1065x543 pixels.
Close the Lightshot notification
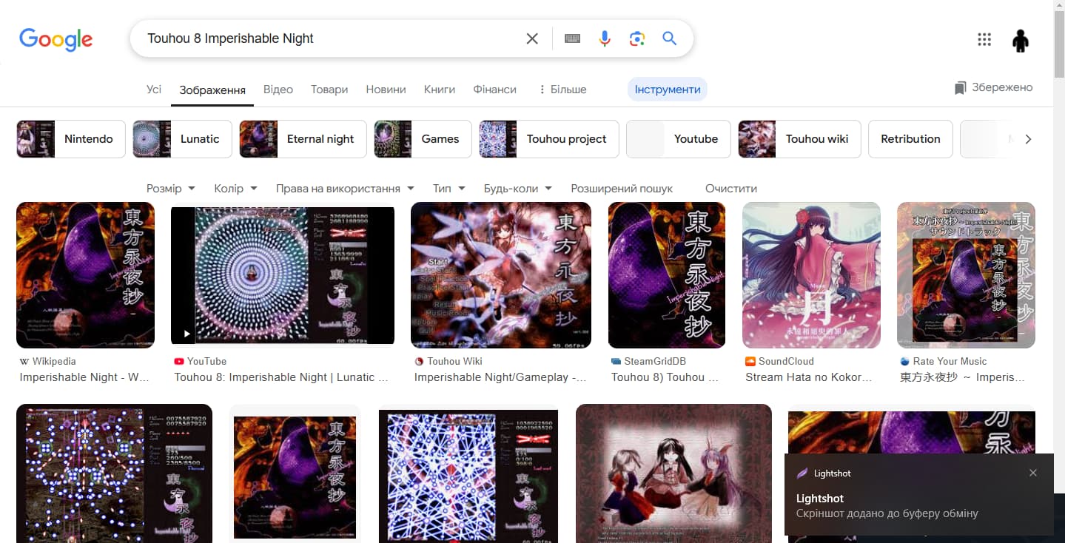pyautogui.click(x=1033, y=473)
